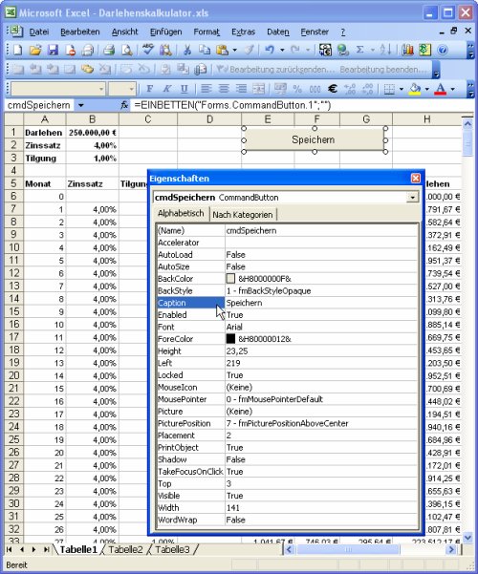Open the Extras menu

point(243,32)
